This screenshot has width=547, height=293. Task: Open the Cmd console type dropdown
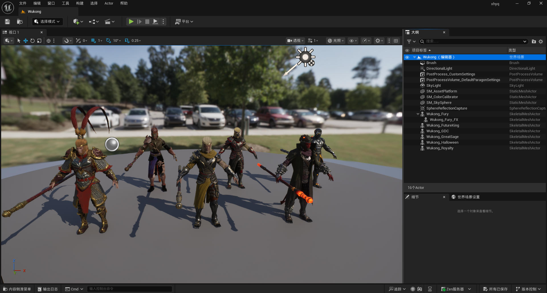click(x=74, y=289)
